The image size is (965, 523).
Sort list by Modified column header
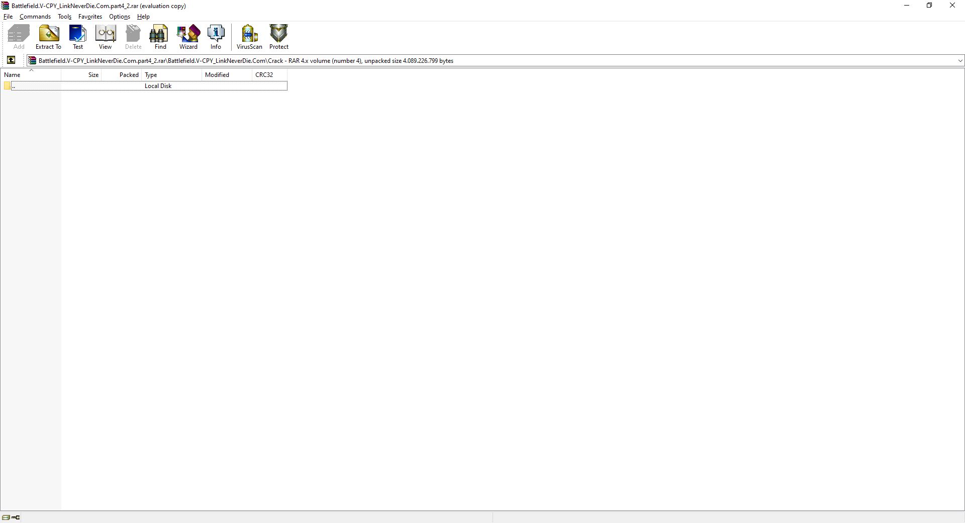coord(226,75)
